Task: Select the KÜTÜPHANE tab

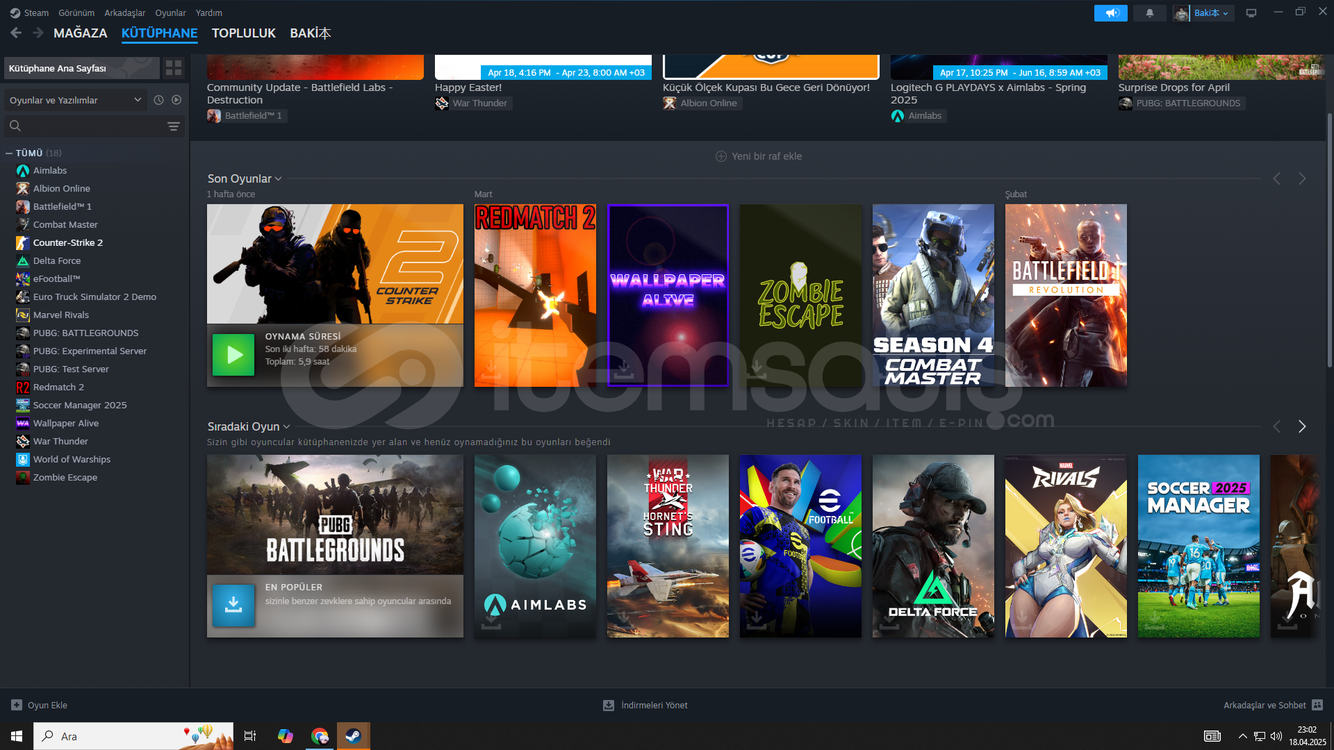Action: (159, 33)
